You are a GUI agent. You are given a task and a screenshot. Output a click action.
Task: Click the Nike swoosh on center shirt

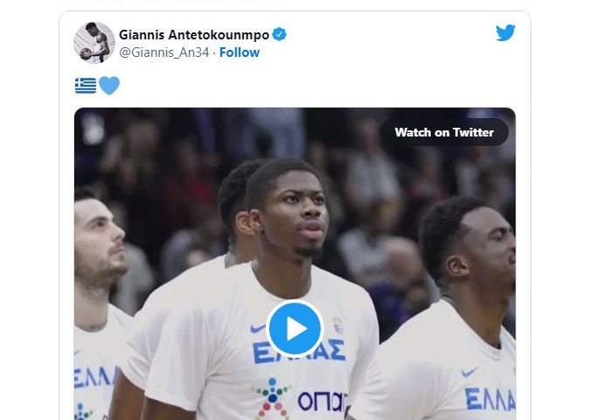click(258, 328)
